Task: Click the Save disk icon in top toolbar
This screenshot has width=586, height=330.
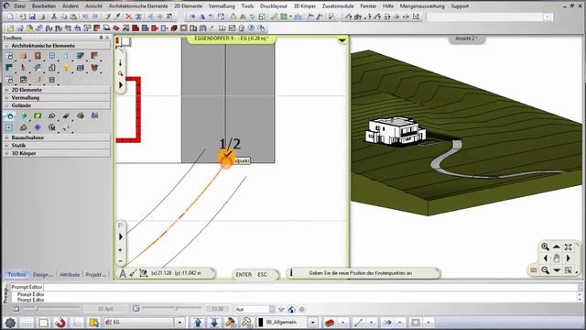Action: tap(32, 16)
